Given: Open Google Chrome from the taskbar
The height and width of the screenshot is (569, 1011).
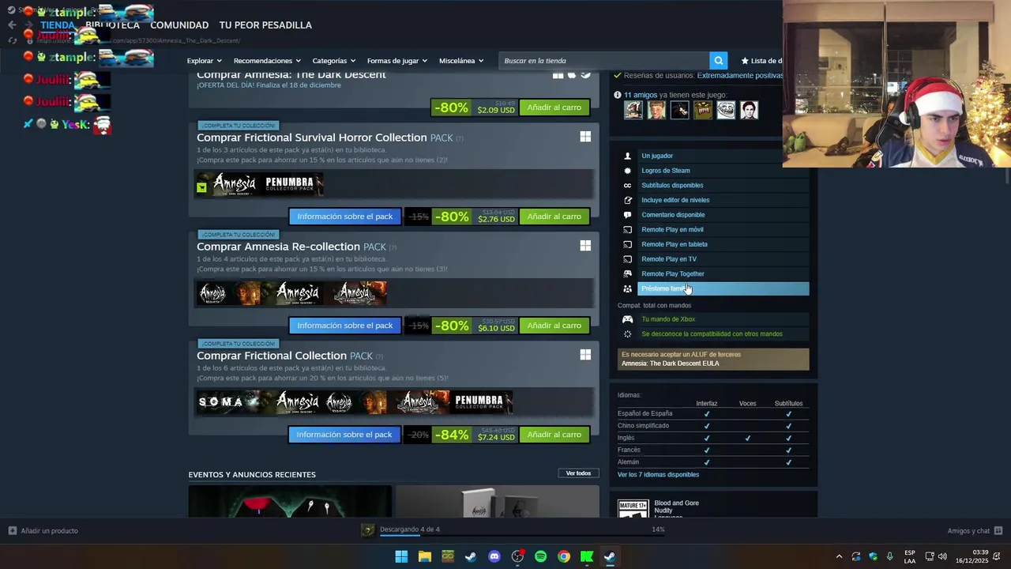Looking at the screenshot, I should click(564, 556).
